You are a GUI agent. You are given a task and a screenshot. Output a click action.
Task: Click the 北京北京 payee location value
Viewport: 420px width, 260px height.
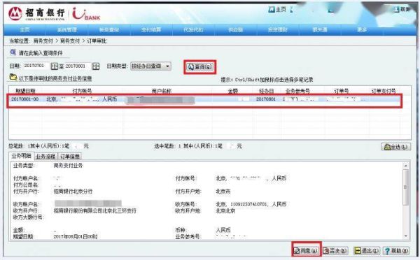(225, 211)
